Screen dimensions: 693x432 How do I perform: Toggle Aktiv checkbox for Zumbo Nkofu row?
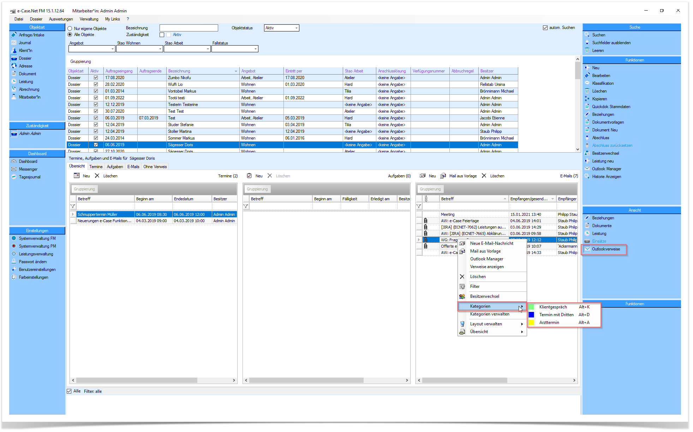click(96, 78)
